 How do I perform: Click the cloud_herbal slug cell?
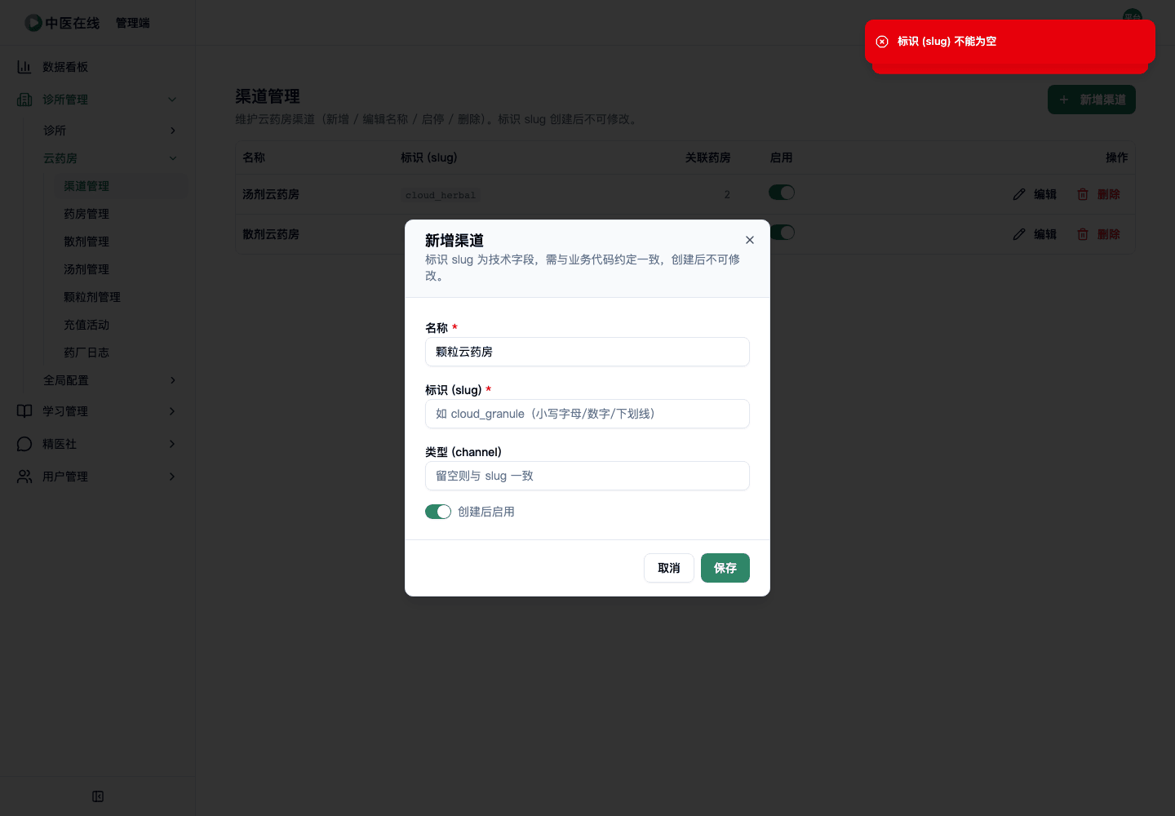441,195
